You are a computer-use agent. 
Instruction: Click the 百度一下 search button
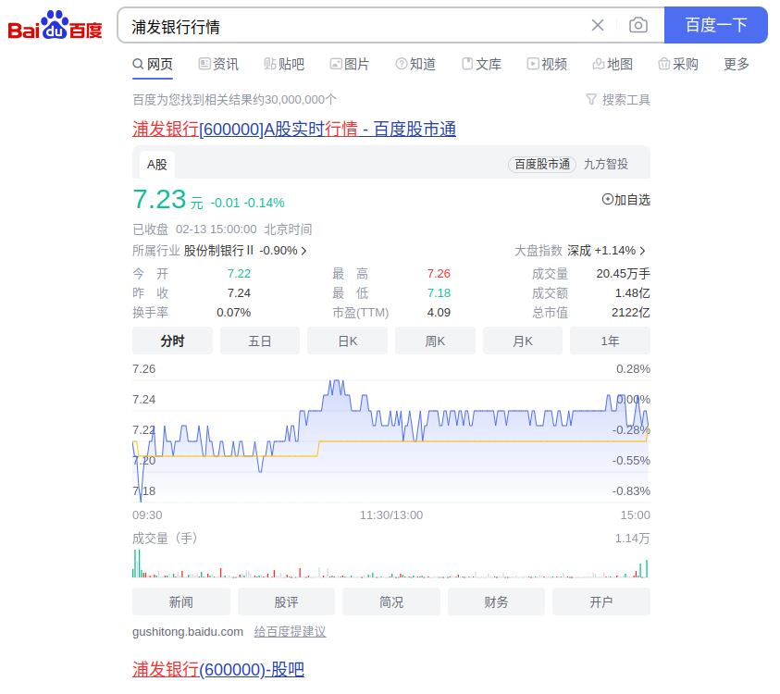click(716, 25)
